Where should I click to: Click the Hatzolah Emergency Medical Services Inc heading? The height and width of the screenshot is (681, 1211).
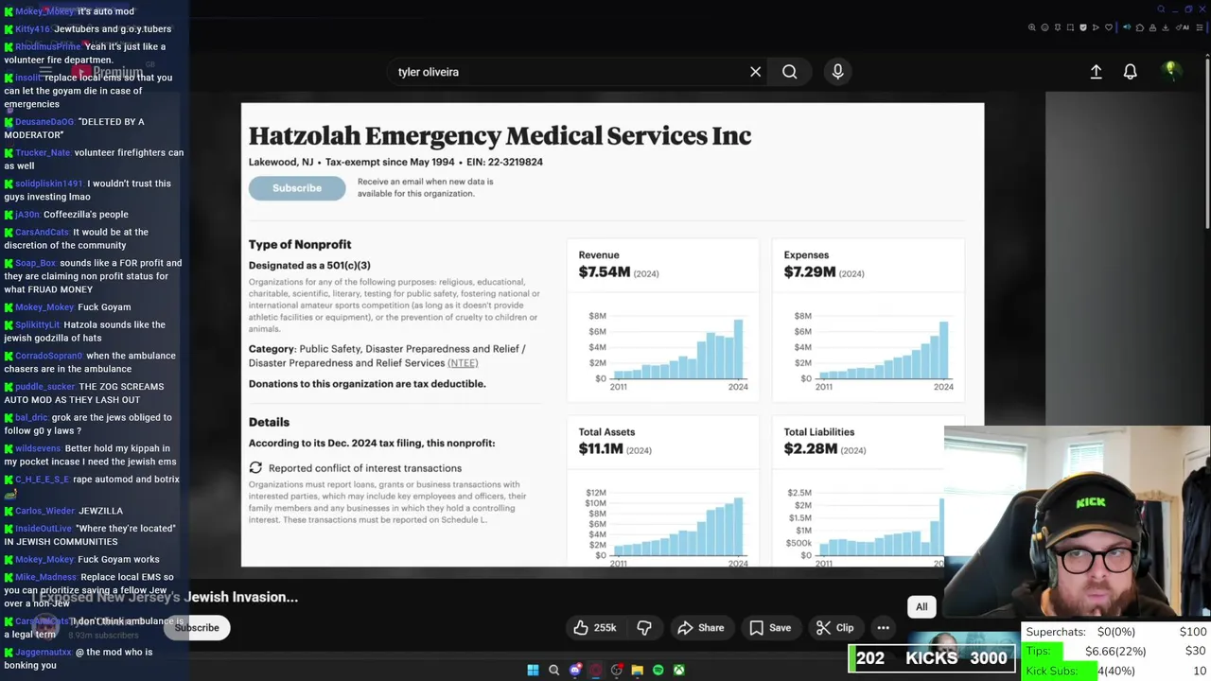pyautogui.click(x=500, y=135)
